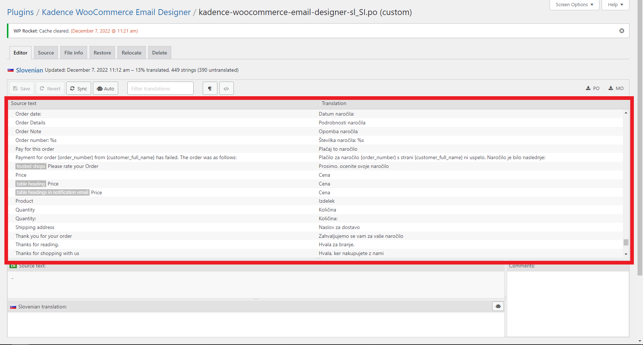643x345 pixels.
Task: Focus the Filter translations field
Action: click(x=160, y=88)
